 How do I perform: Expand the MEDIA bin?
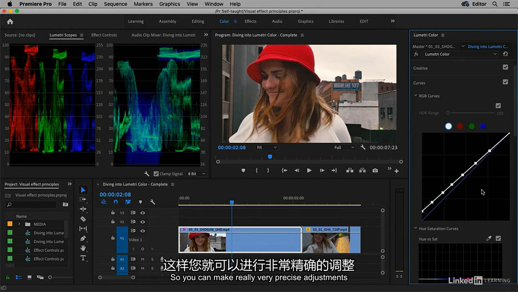pyautogui.click(x=19, y=224)
